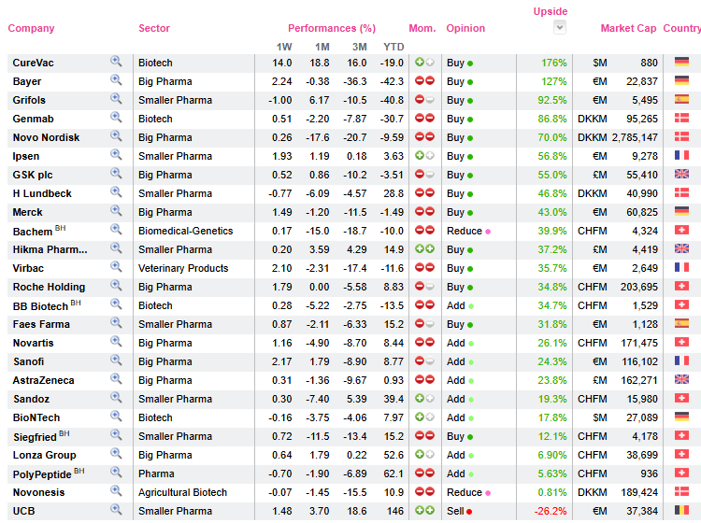Open the magnifier icon beside UCB
Screen dimensions: 701x523
(116, 510)
